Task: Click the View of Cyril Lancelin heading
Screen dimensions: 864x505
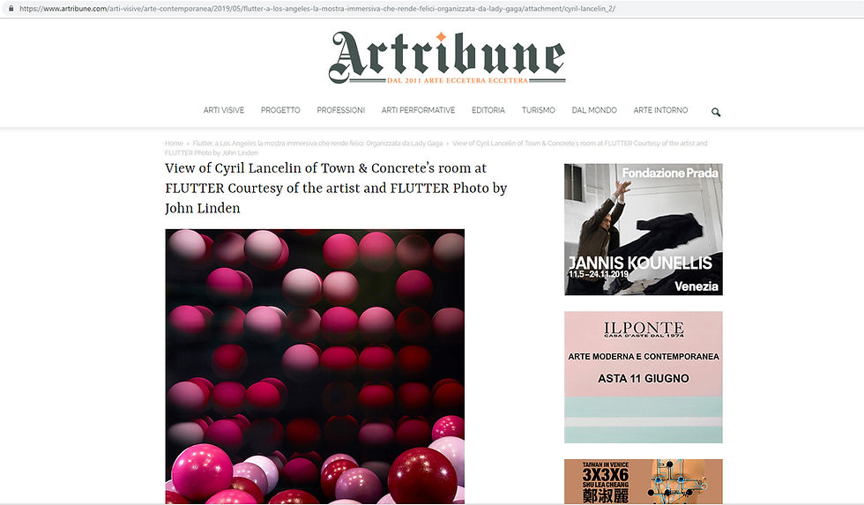Action: point(336,189)
